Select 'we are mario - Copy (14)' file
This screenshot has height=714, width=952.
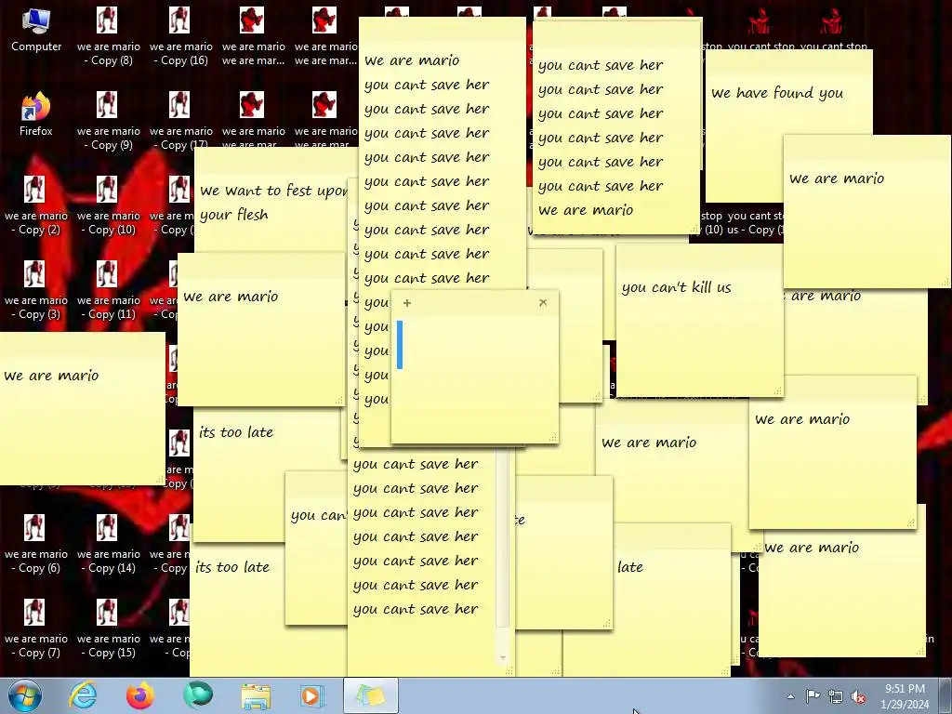(108, 543)
